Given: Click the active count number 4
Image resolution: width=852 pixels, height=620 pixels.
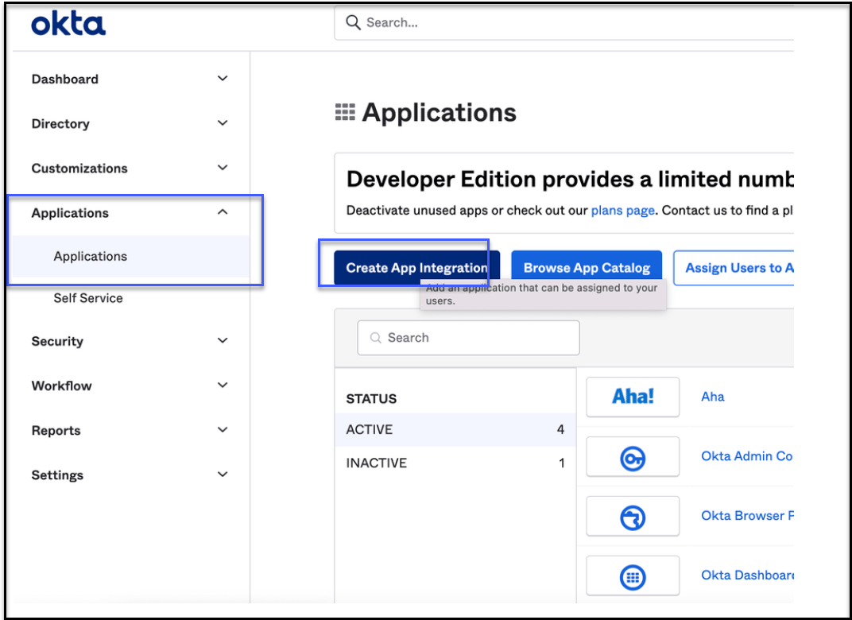Looking at the screenshot, I should click(x=561, y=430).
